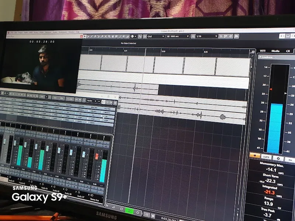Select the Draw pencil tool
This screenshot has height=221, width=295.
click(91, 36)
